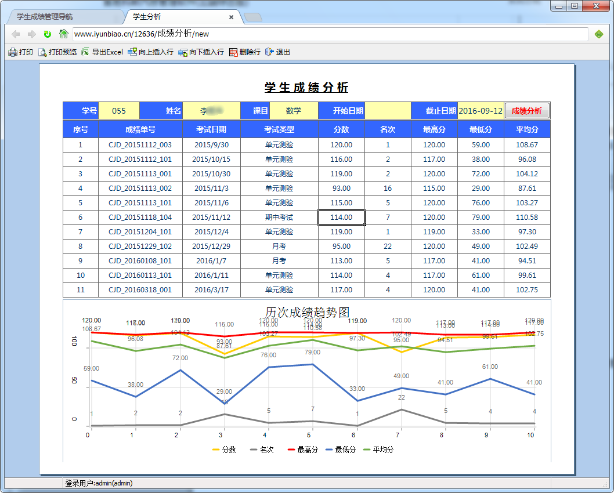
Task: Click the 考试类型 column header
Action: point(279,129)
